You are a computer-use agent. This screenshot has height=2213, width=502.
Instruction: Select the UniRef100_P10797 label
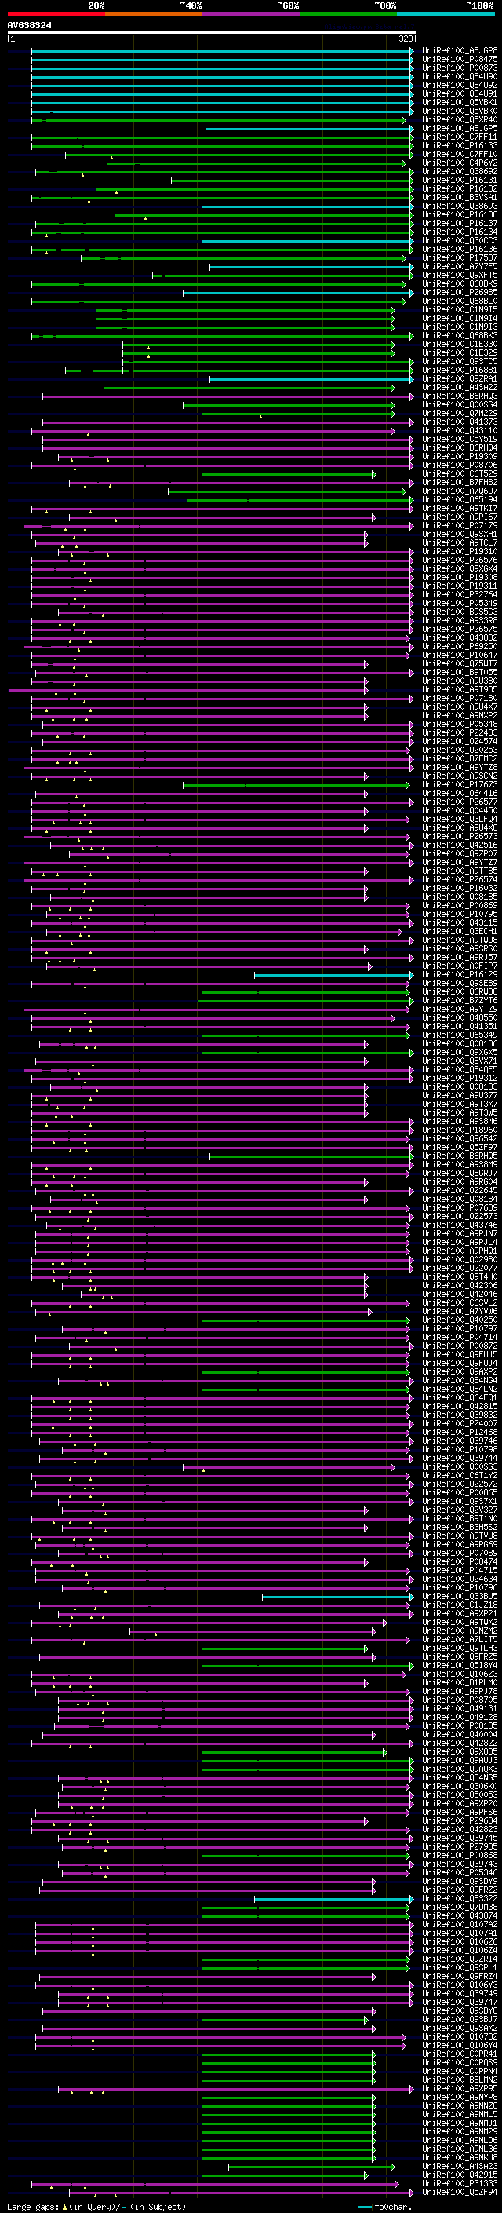[460, 1329]
